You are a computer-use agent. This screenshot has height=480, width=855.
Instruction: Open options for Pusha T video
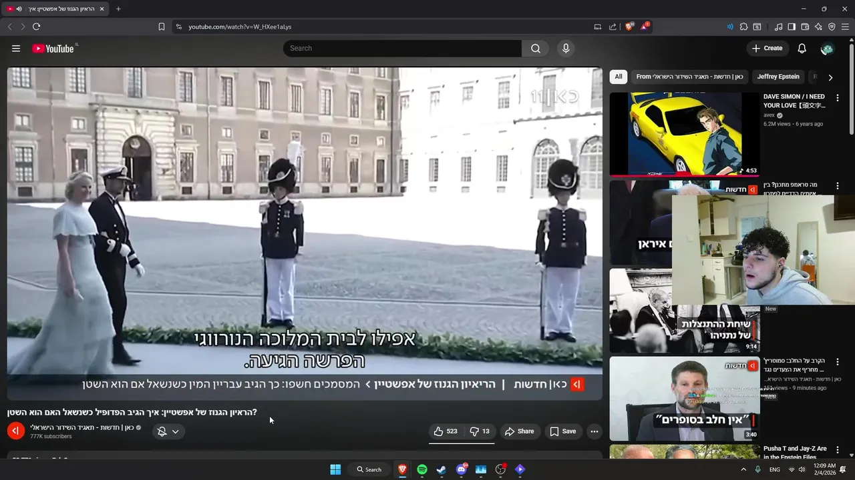838,450
